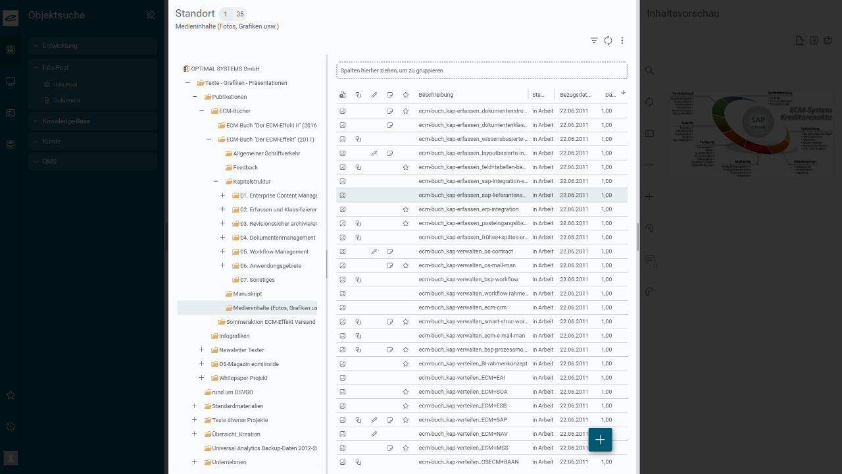
Task: Zoom out using preview minus icon
Action: [x=649, y=165]
